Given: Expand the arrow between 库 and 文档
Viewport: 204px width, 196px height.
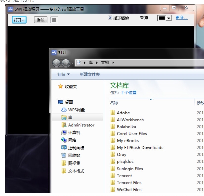Looking at the screenshot, I should point(97,63).
